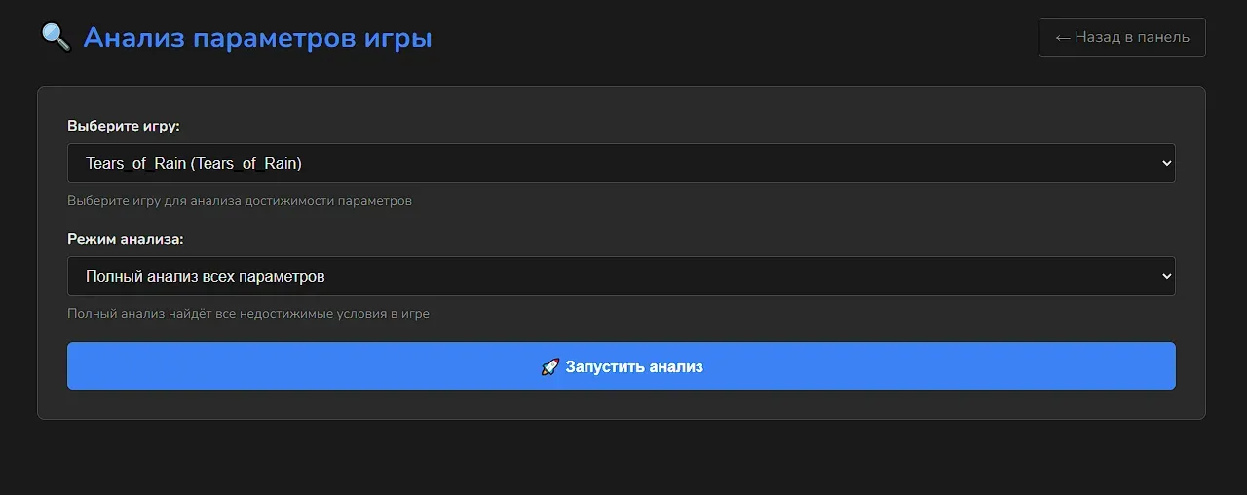This screenshot has height=495, width=1247.
Task: Click the «Анализ параметров игры» page title
Action: tap(257, 38)
